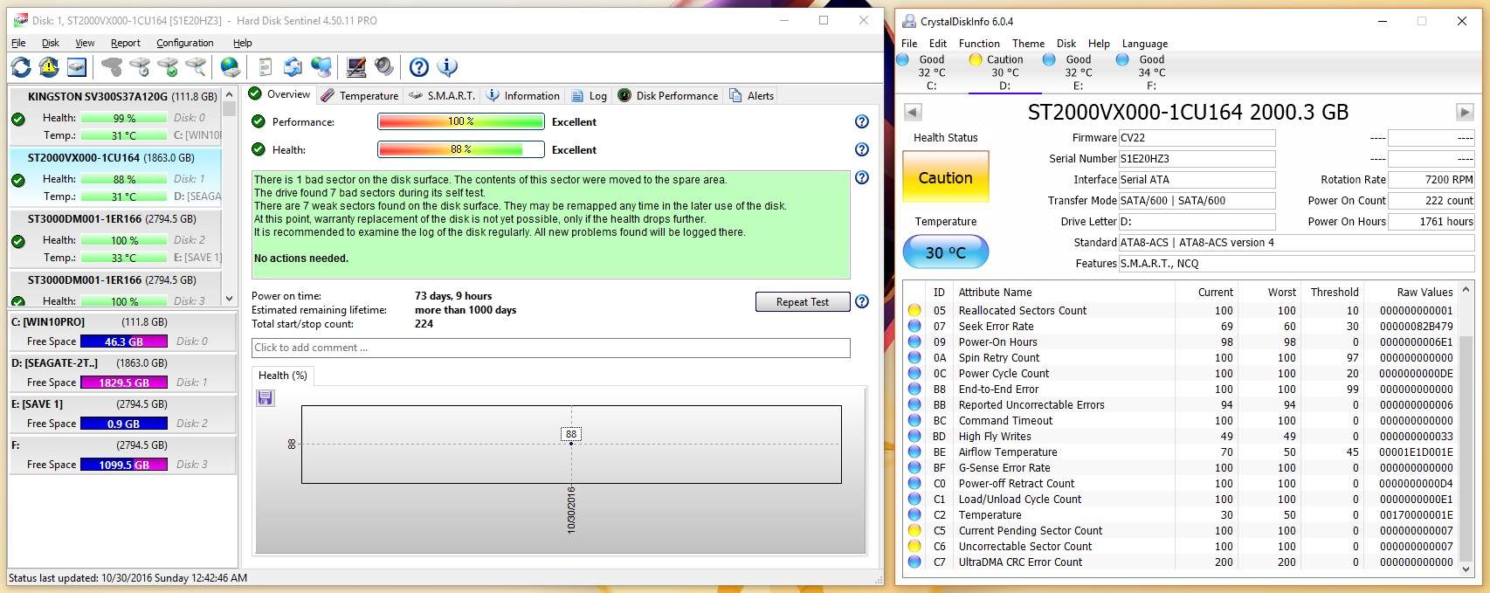Switch to the S.M.A.R.T. tab

[442, 95]
